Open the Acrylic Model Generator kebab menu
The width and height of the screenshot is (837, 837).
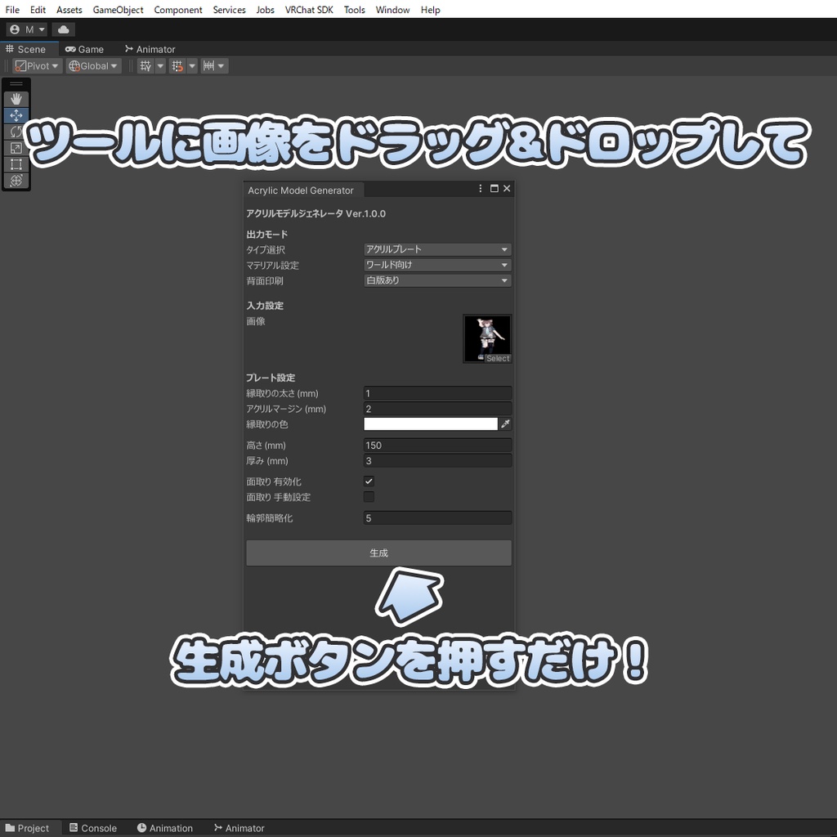tap(480, 189)
